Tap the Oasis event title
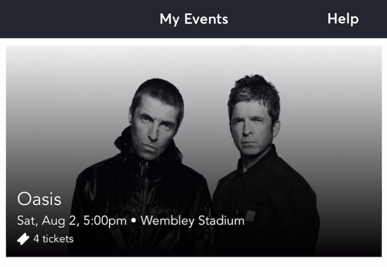 click(x=39, y=199)
